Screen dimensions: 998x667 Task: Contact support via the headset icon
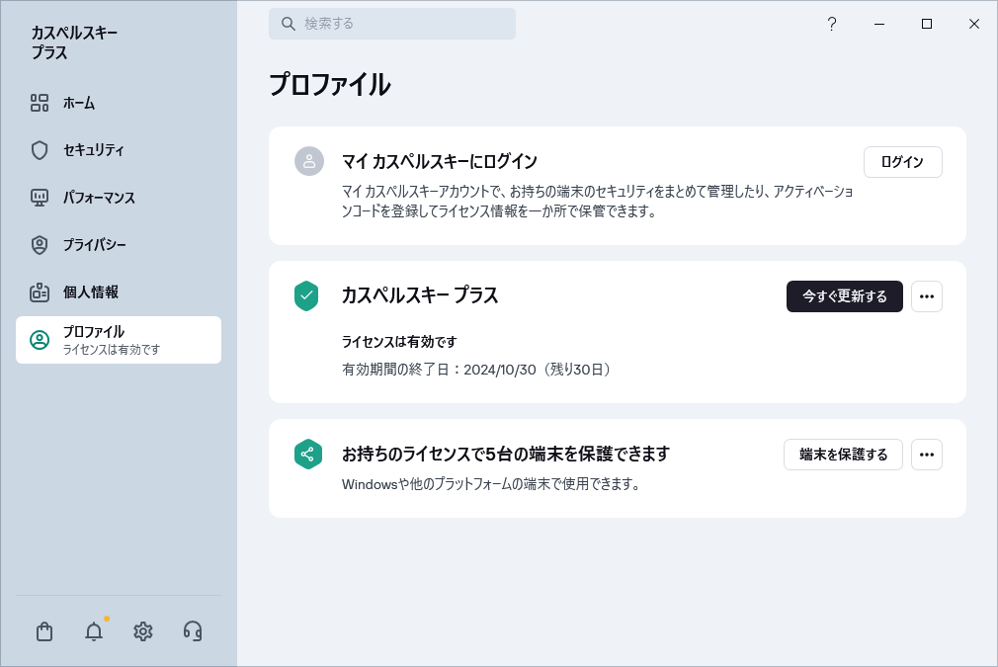click(x=193, y=631)
